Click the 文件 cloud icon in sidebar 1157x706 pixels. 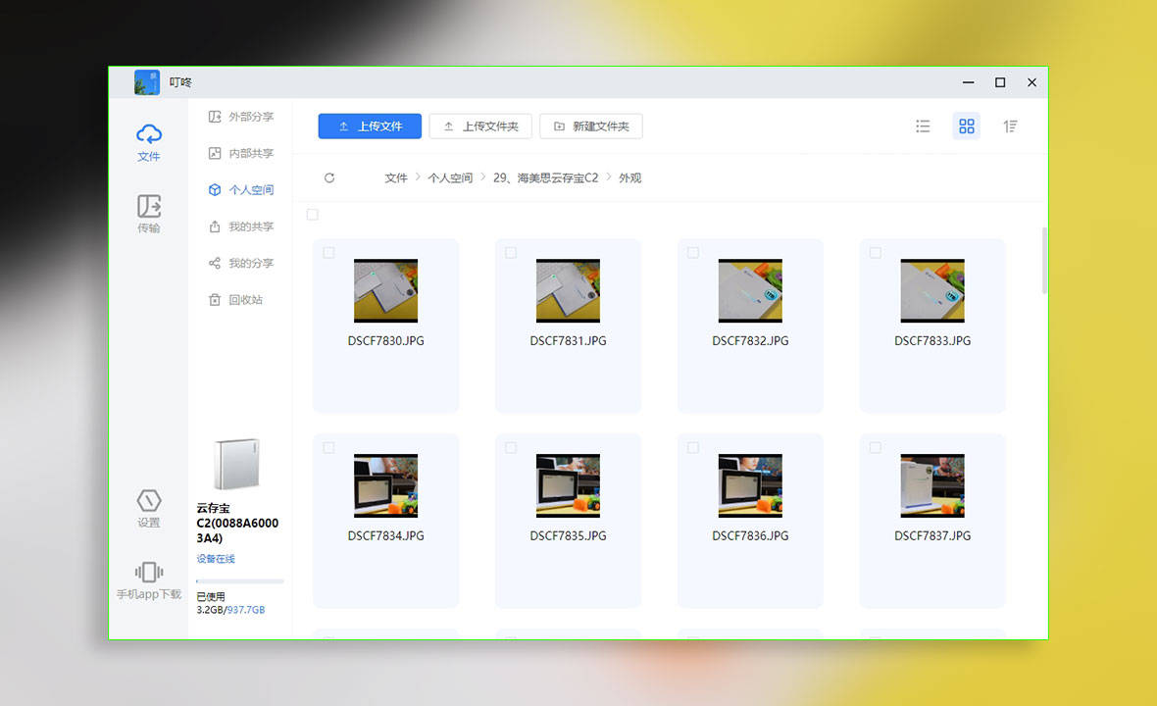(x=148, y=142)
